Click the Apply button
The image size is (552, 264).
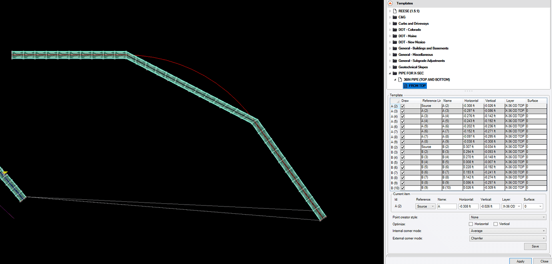(x=520, y=261)
